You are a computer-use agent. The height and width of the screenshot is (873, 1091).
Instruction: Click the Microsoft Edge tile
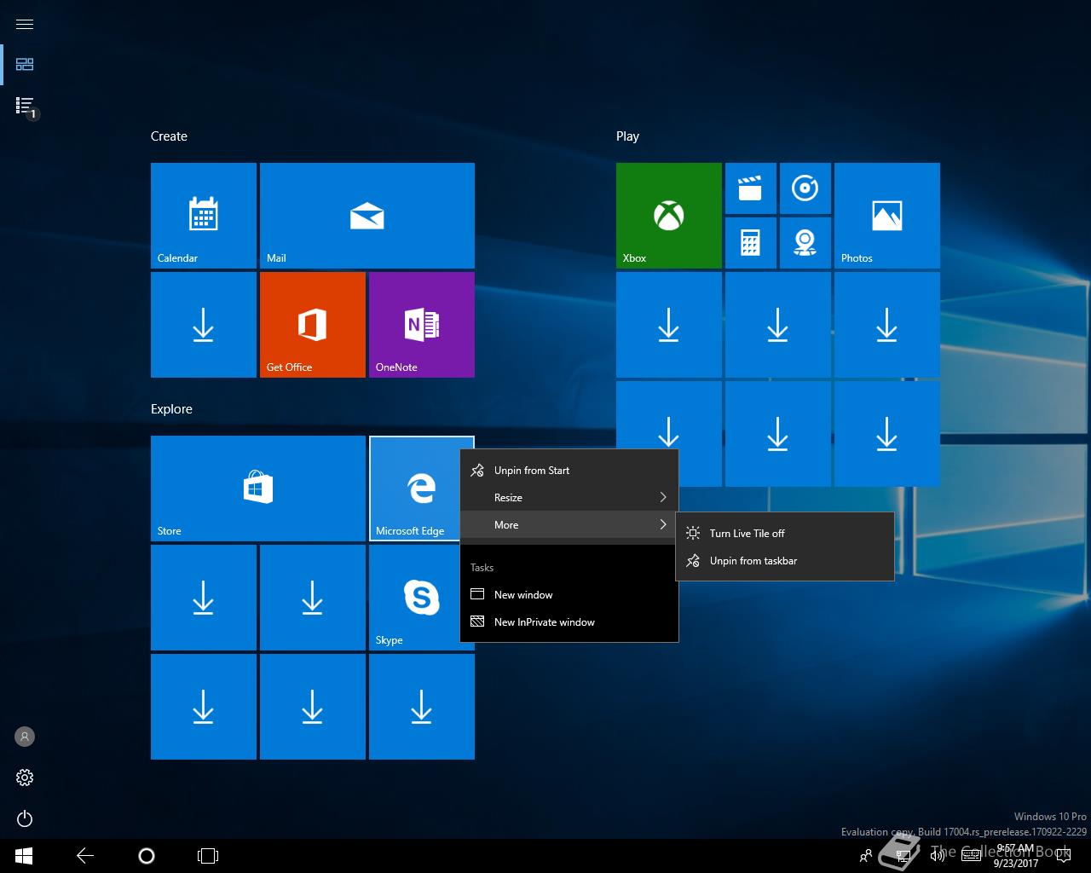pyautogui.click(x=415, y=489)
